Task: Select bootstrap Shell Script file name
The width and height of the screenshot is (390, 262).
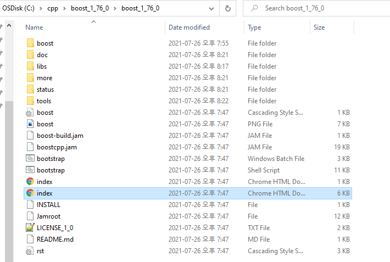Action: point(51,170)
